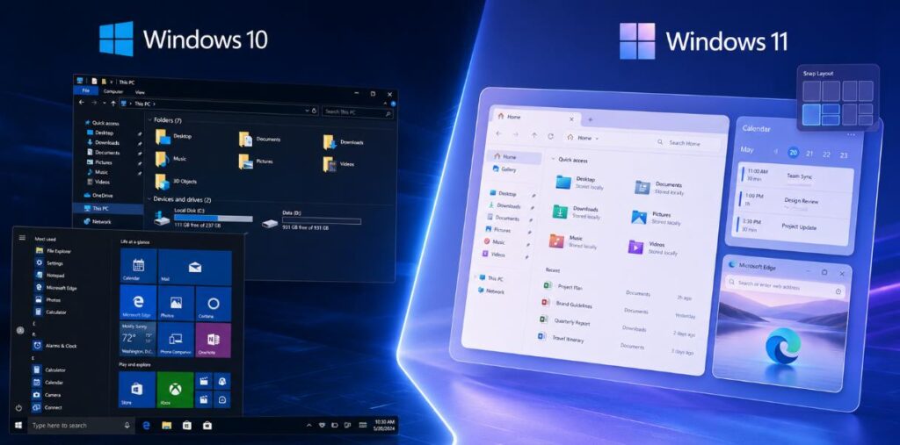
Task: Click the Search Home field in Windows 11 Explorer
Action: (687, 142)
